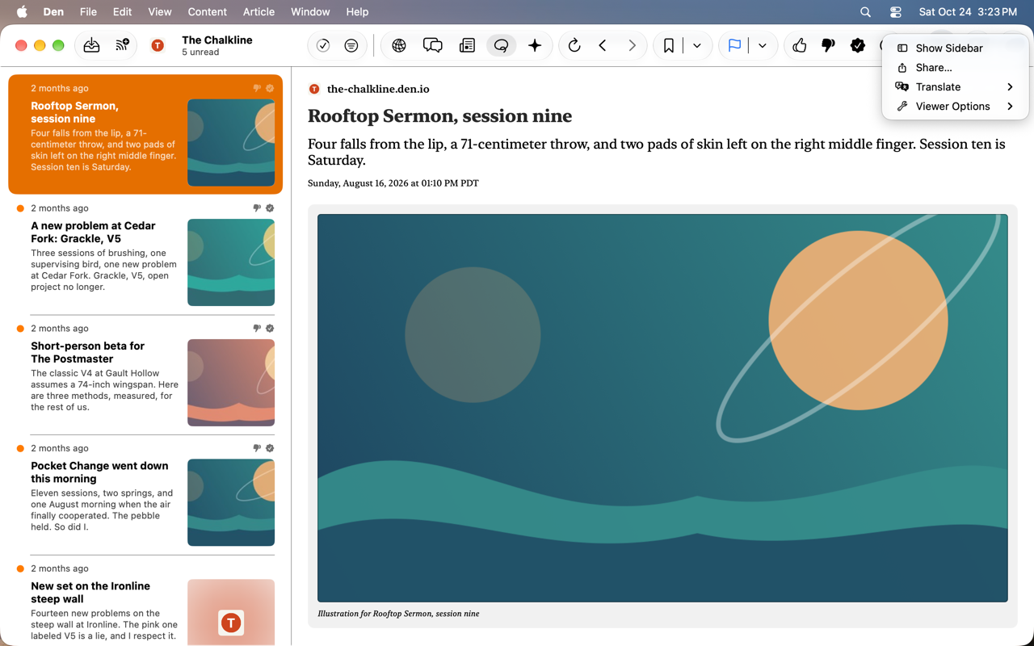Screen dimensions: 1034x646
Task: Expand the bookmark dropdown arrow
Action: (x=697, y=46)
